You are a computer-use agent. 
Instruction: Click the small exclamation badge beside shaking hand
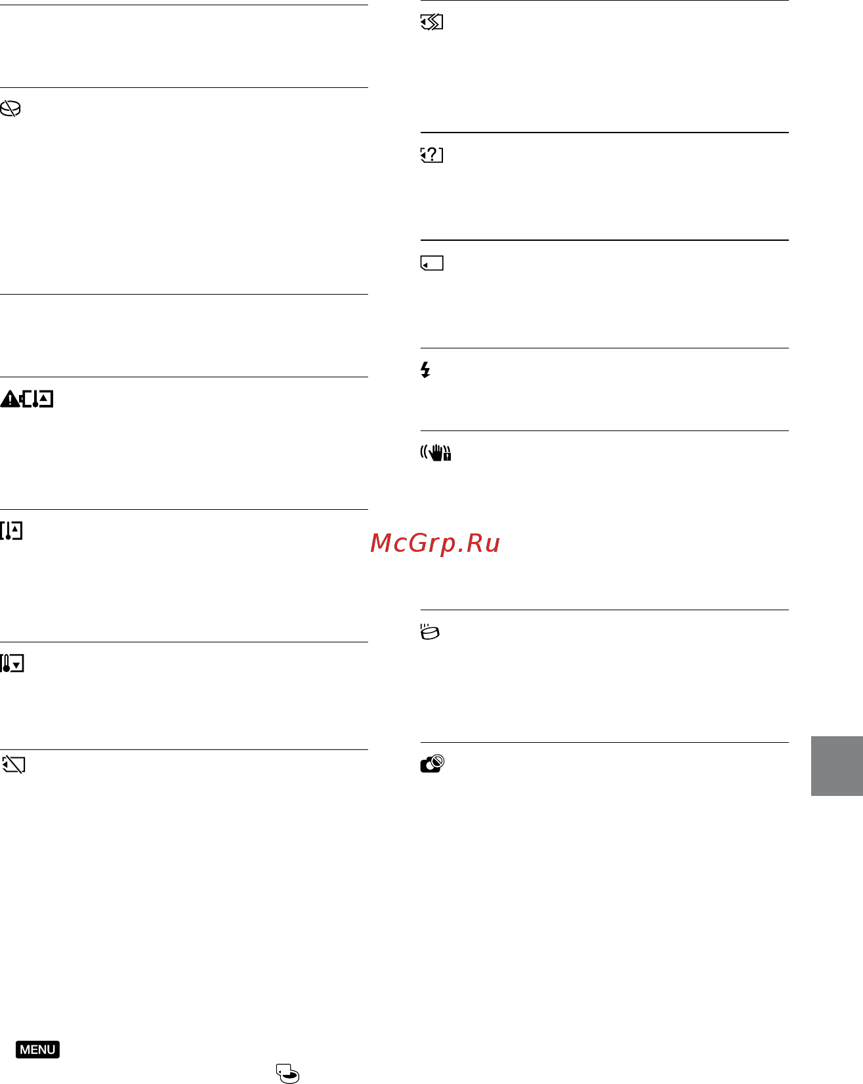point(448,456)
